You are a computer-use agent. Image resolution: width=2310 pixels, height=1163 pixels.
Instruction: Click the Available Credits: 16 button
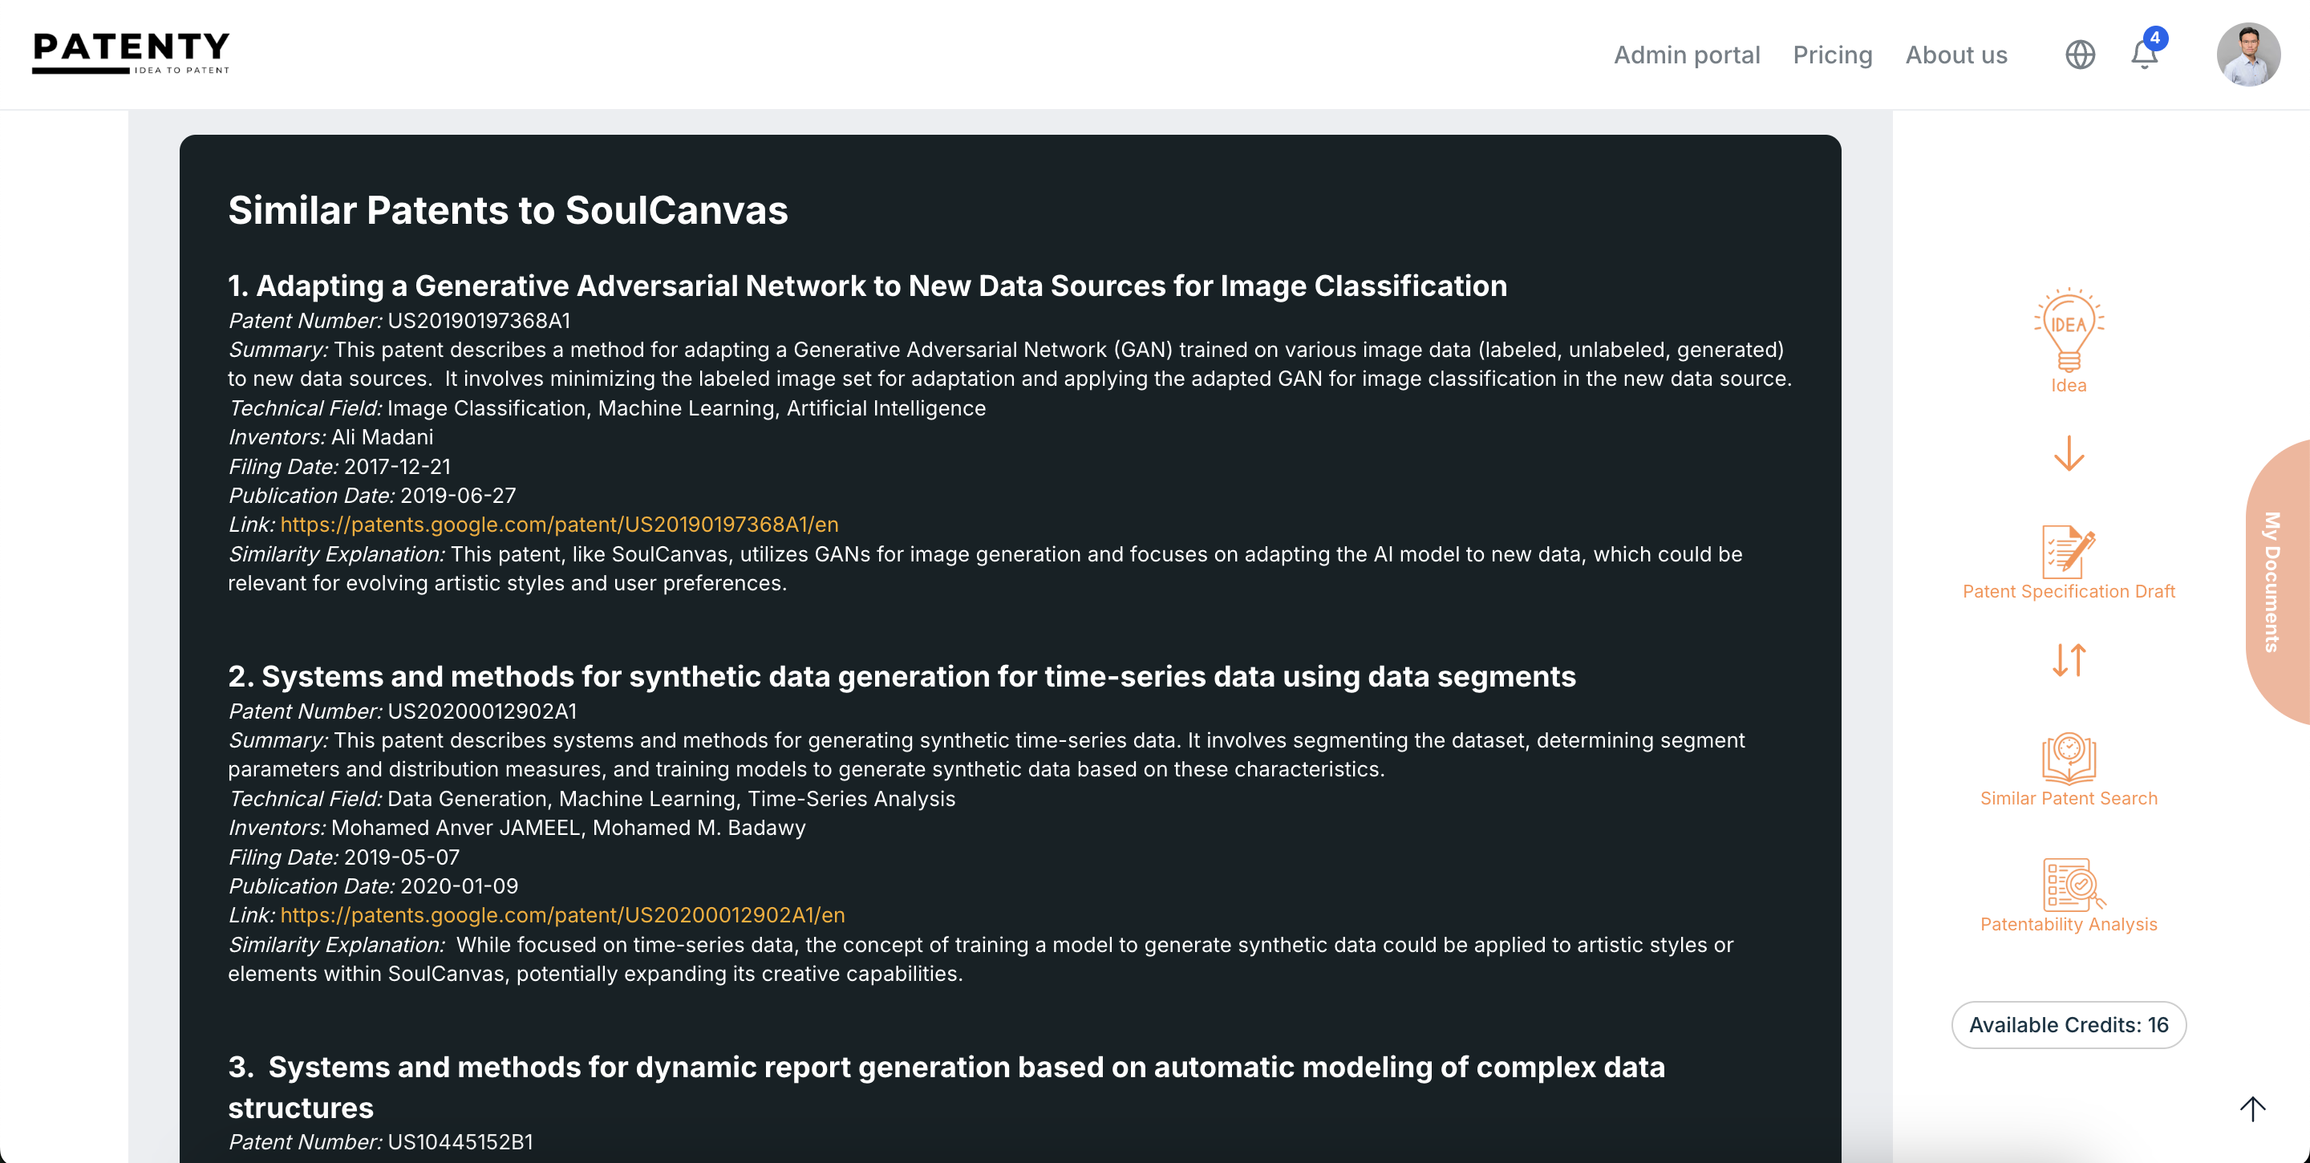click(x=2068, y=1025)
